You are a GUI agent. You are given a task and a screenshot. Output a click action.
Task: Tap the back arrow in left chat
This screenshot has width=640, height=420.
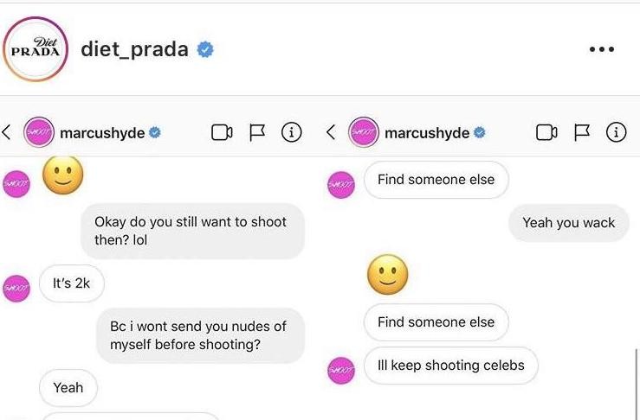click(x=7, y=132)
